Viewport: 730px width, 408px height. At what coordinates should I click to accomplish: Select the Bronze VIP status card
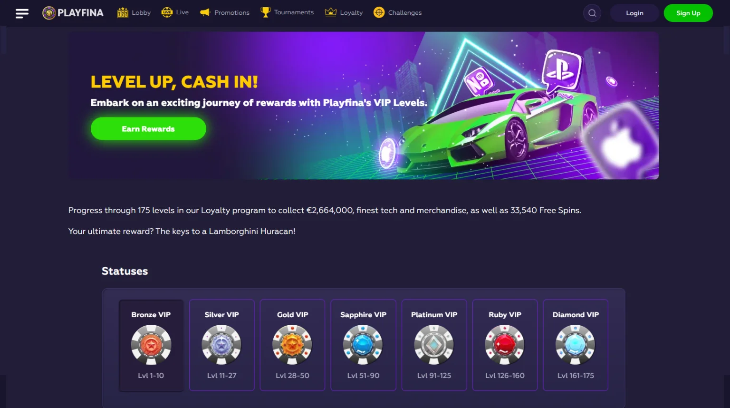click(x=151, y=345)
